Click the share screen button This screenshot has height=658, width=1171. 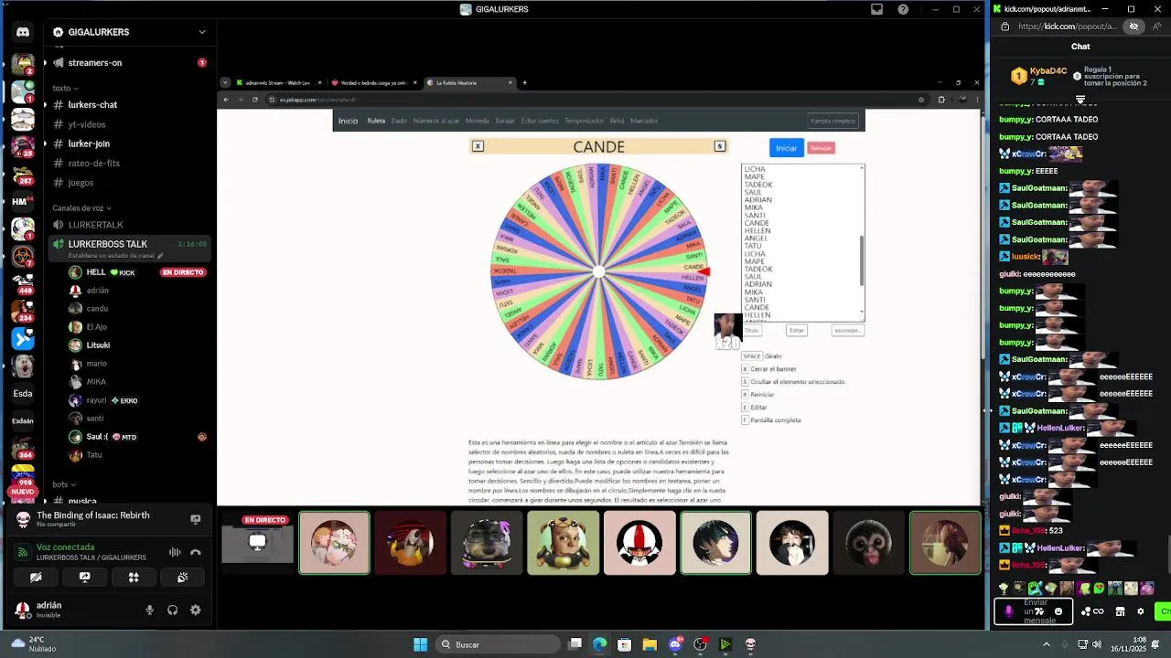pyautogui.click(x=84, y=578)
